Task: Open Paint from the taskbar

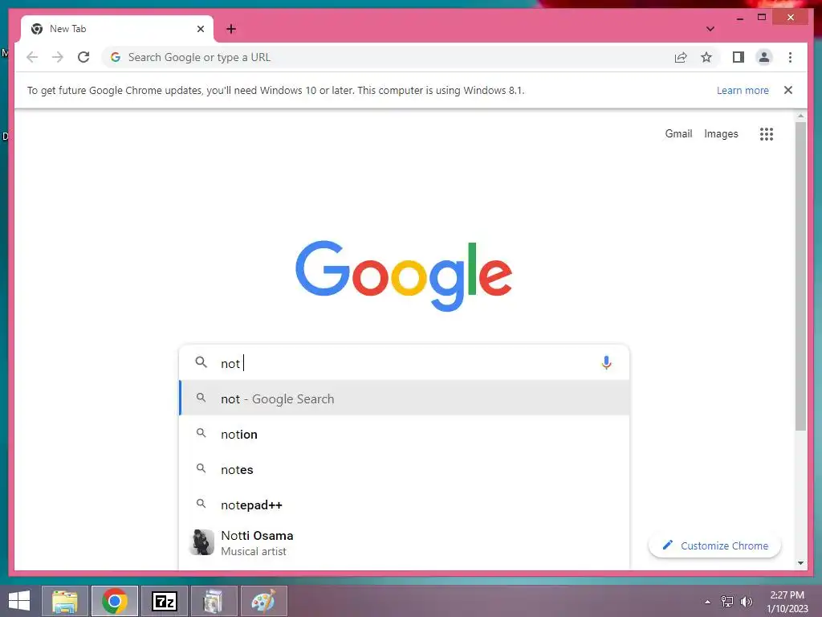Action: coord(263,601)
